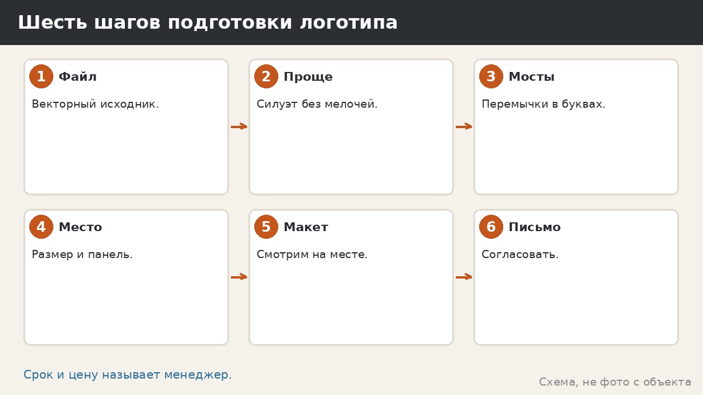This screenshot has height=395, width=703.
Task: Click the text 'Согласовать.'
Action: click(520, 255)
